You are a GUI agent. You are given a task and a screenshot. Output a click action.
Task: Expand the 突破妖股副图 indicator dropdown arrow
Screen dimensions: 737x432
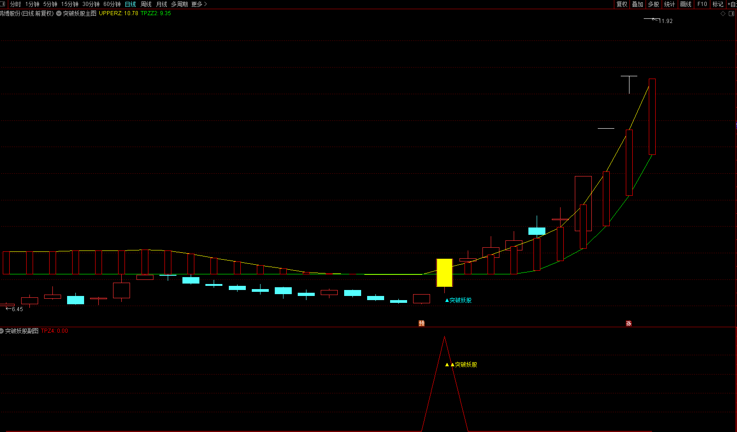(x=2, y=331)
